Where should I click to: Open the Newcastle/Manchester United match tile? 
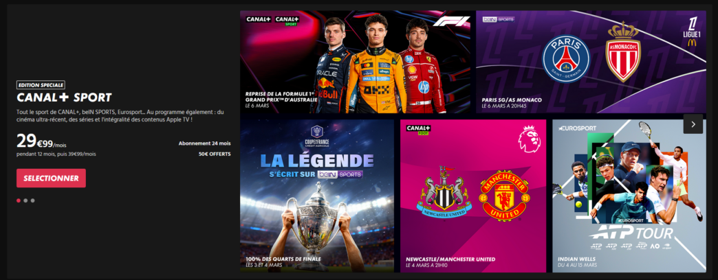[473, 196]
